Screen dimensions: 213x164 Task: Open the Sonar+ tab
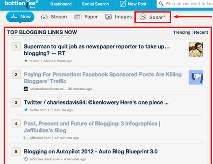click(153, 17)
